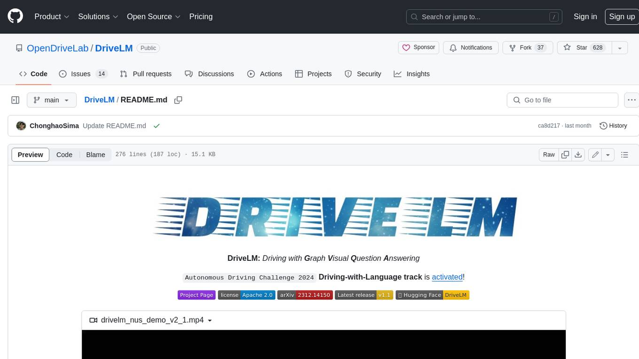The image size is (639, 359).
Task: Click the star count 628
Action: point(598,47)
